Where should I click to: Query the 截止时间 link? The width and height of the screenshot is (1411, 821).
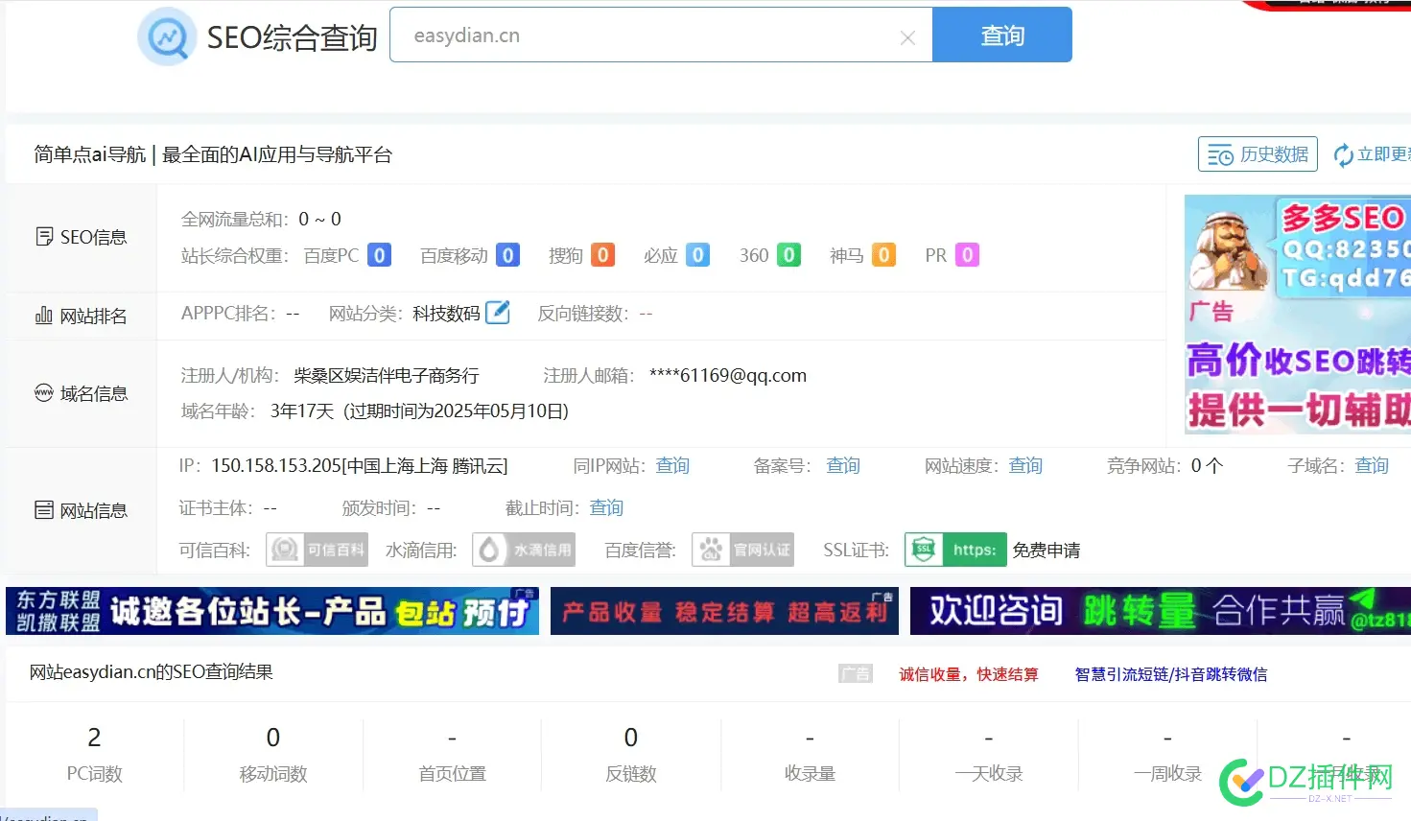pos(606,508)
